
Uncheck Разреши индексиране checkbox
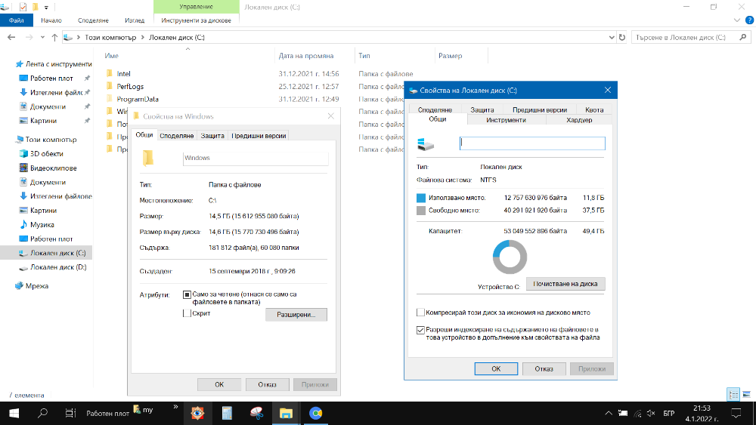420,330
